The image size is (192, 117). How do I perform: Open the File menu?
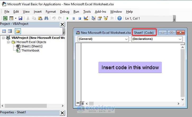coord(7,12)
